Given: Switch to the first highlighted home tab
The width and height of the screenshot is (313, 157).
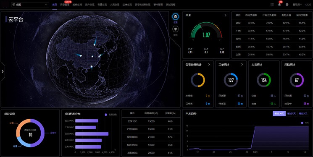Looking at the screenshot, I should [55, 5].
